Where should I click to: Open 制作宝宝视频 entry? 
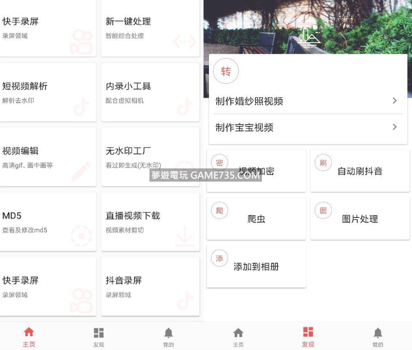point(308,127)
